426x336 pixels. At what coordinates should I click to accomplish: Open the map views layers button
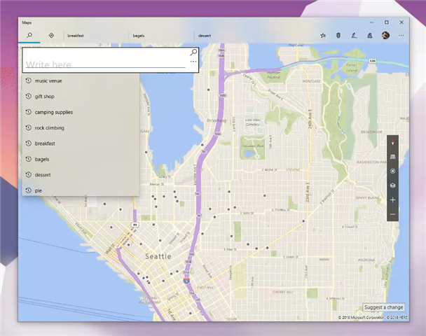click(392, 185)
